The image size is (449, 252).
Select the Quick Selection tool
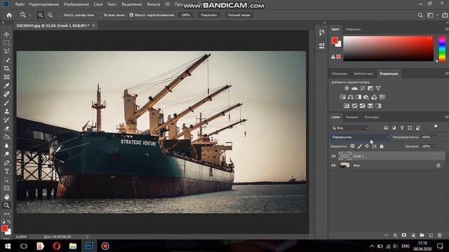click(6, 60)
